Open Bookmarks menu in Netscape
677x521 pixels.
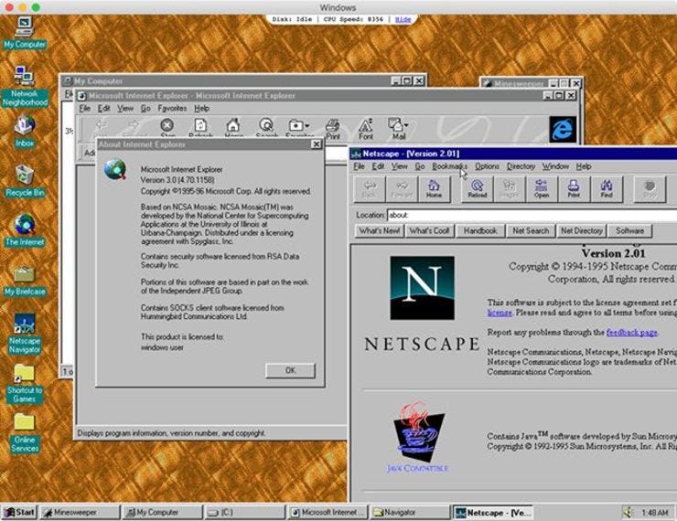[x=449, y=166]
